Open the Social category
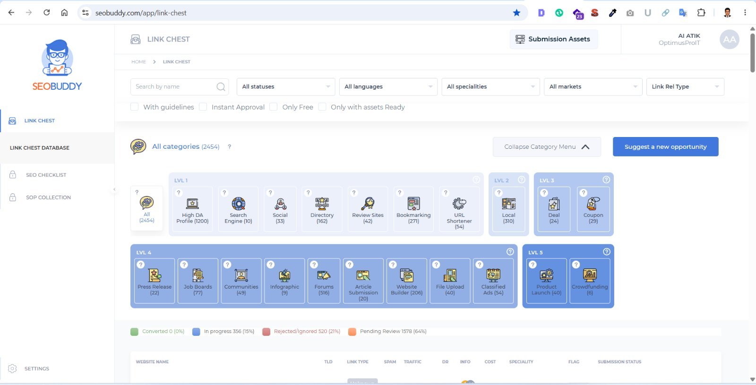Screen dimensions: 756x385 [280, 209]
